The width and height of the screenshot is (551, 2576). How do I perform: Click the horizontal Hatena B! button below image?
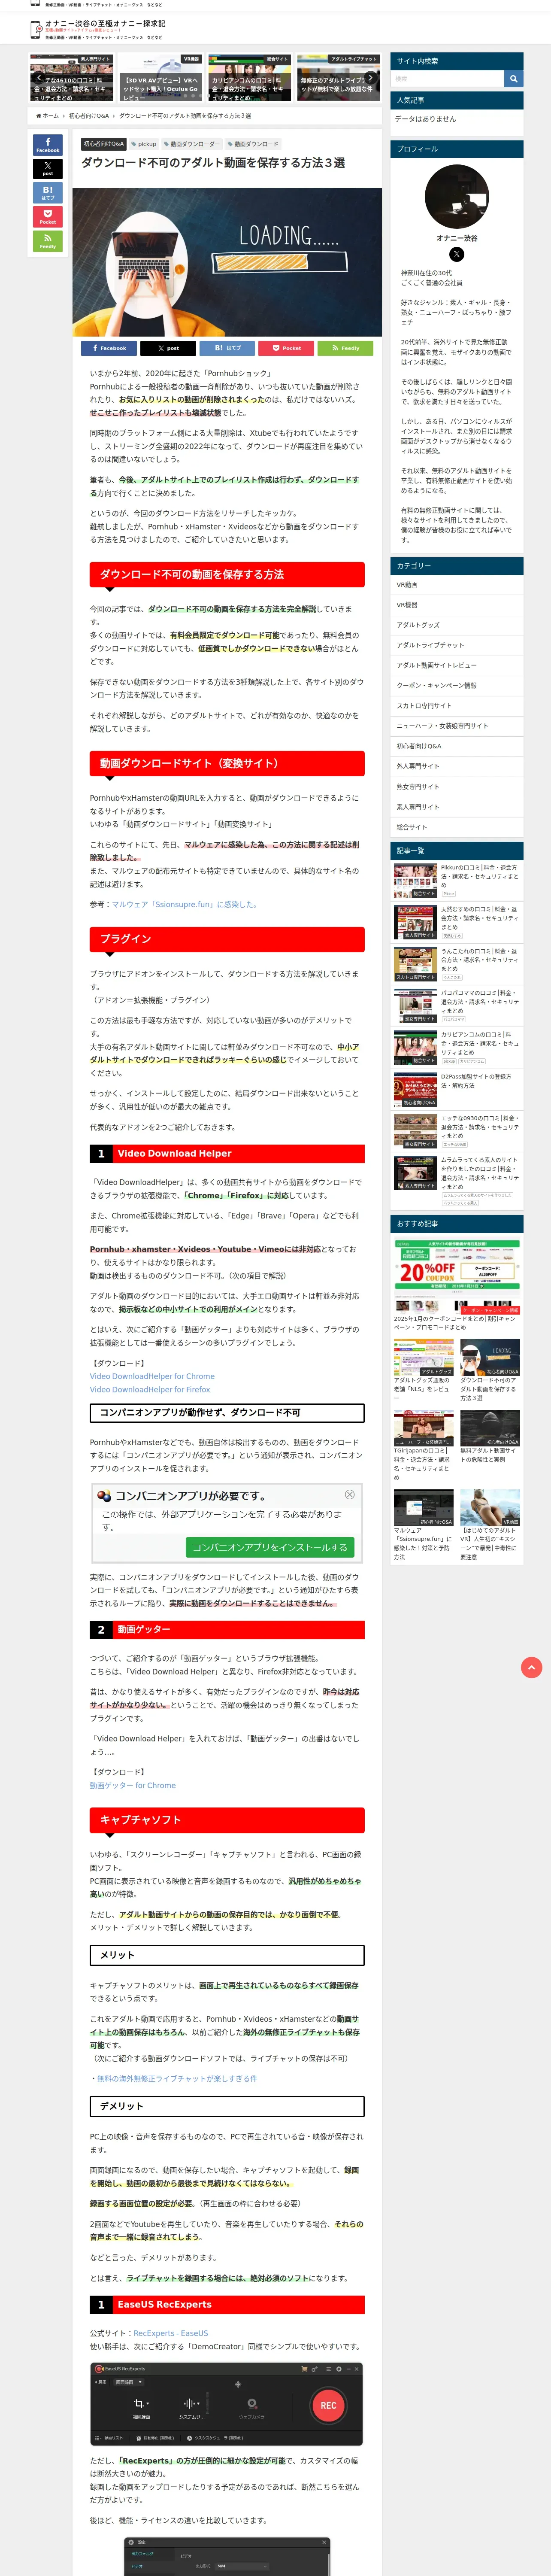tap(227, 348)
